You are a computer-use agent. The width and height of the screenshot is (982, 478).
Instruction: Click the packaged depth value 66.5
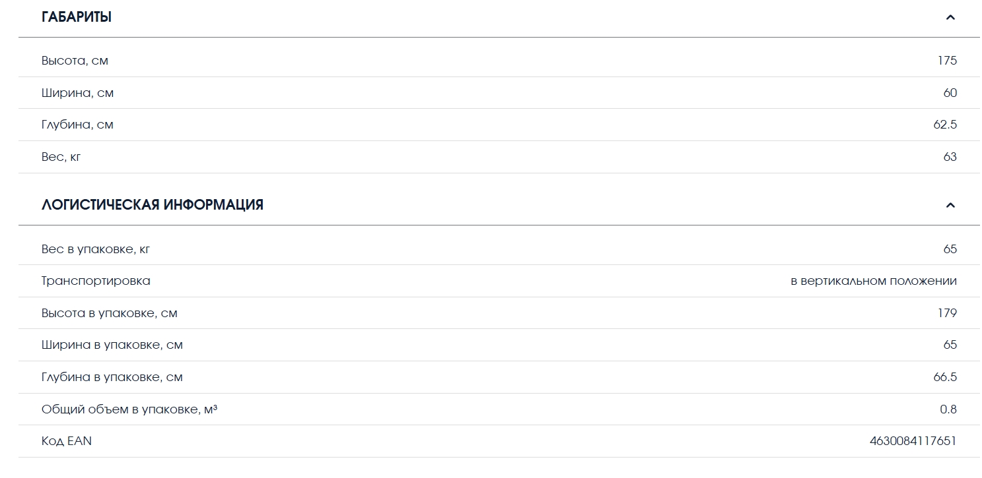945,377
